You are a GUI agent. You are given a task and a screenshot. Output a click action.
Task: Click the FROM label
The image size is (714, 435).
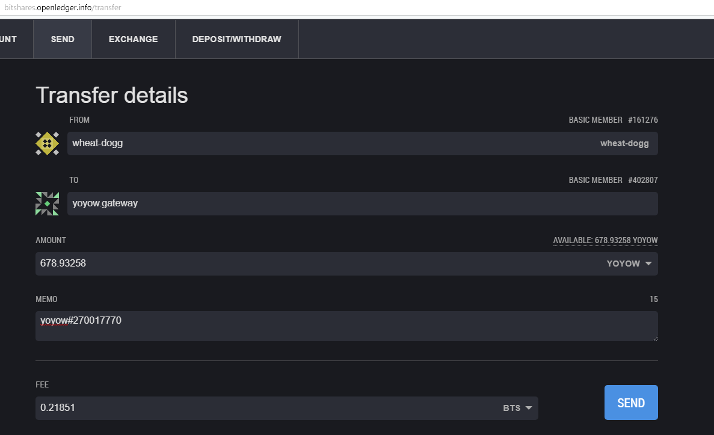[x=79, y=120]
